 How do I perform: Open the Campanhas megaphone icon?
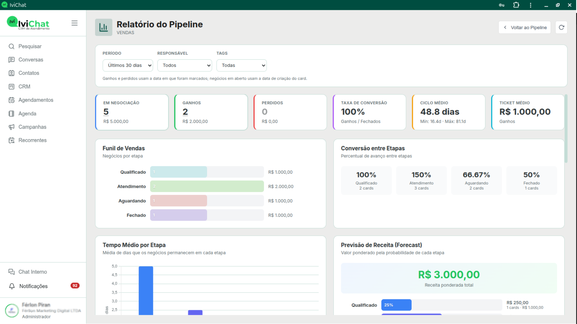[x=11, y=127]
